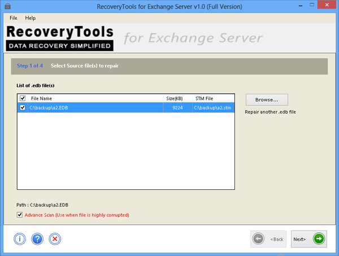Viewport: 339px width, 256px height.
Task: Click the 'Path : C:\backup\a2.EDB' text
Action: coord(42,205)
